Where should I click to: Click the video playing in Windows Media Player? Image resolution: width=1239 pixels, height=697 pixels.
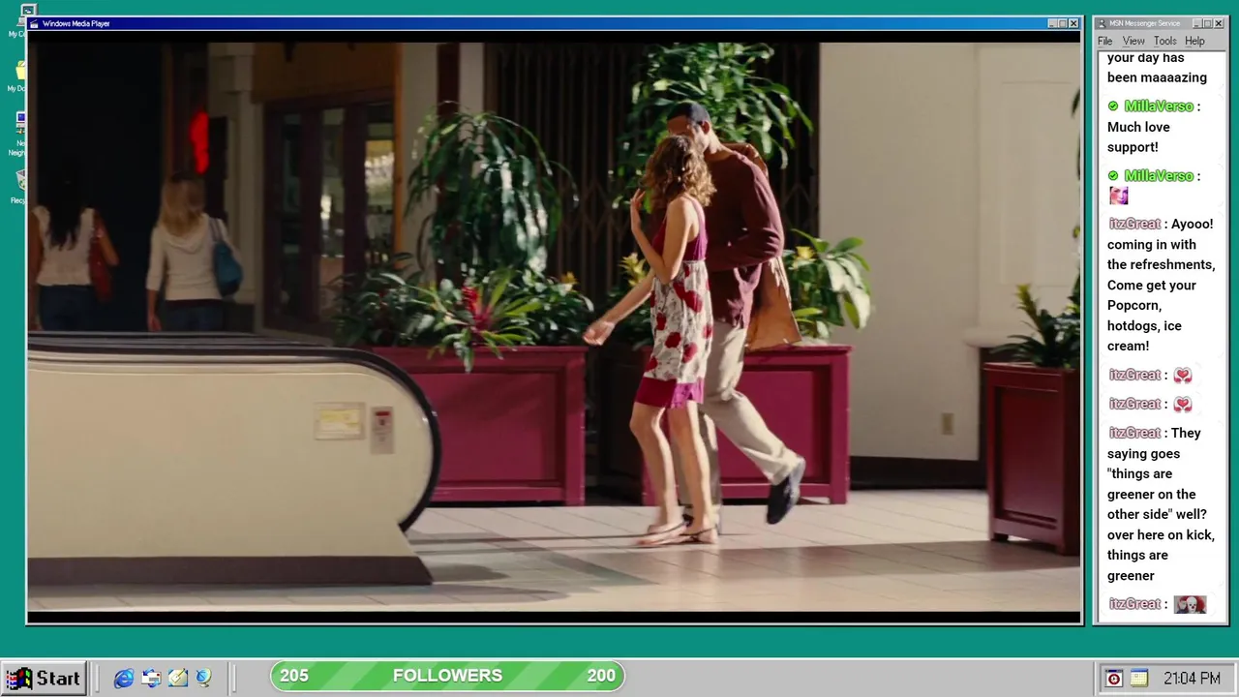click(554, 326)
